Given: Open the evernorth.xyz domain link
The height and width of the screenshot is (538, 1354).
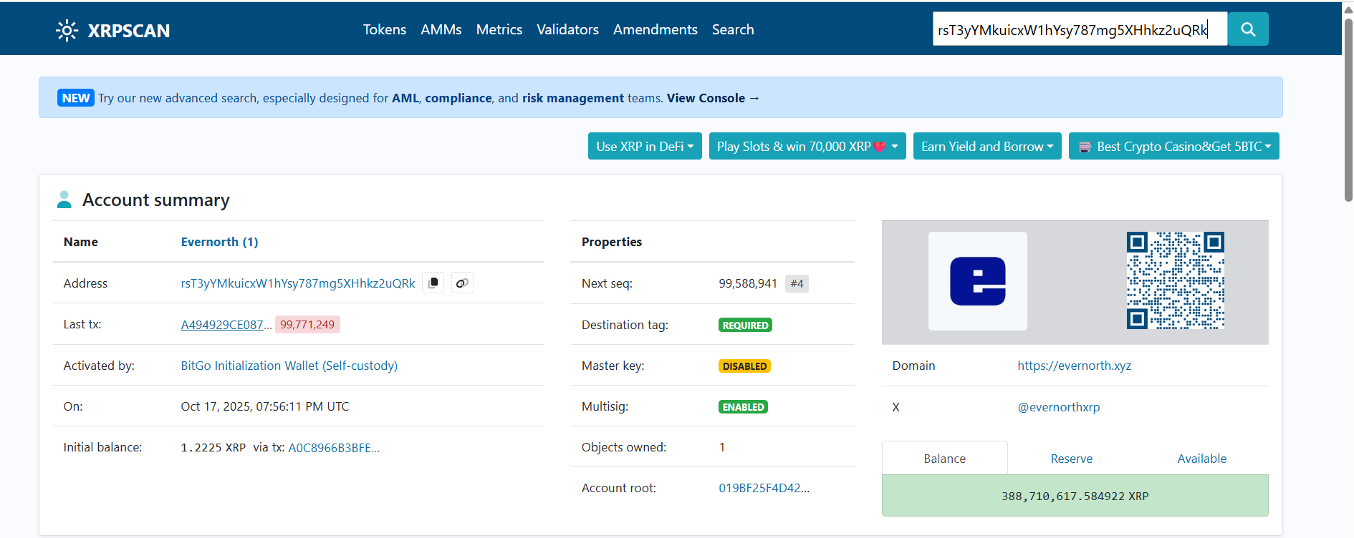Looking at the screenshot, I should click(1074, 366).
